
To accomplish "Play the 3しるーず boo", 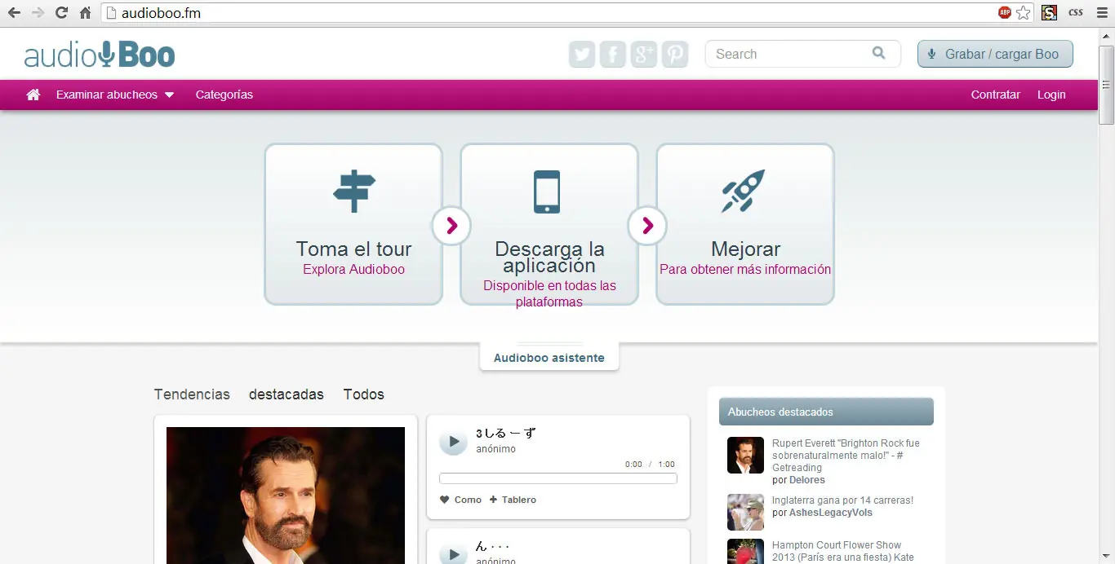I will (454, 442).
